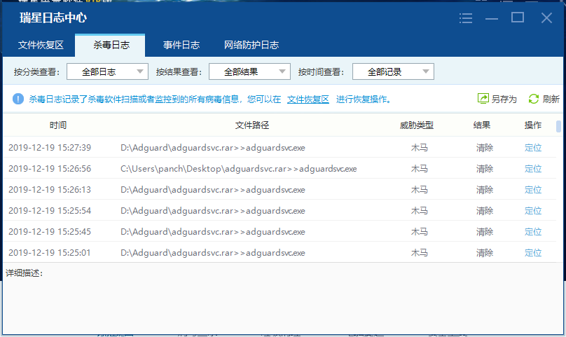The width and height of the screenshot is (566, 337).
Task: Click 定位 for the 15:25:01 entry
Action: coord(533,252)
